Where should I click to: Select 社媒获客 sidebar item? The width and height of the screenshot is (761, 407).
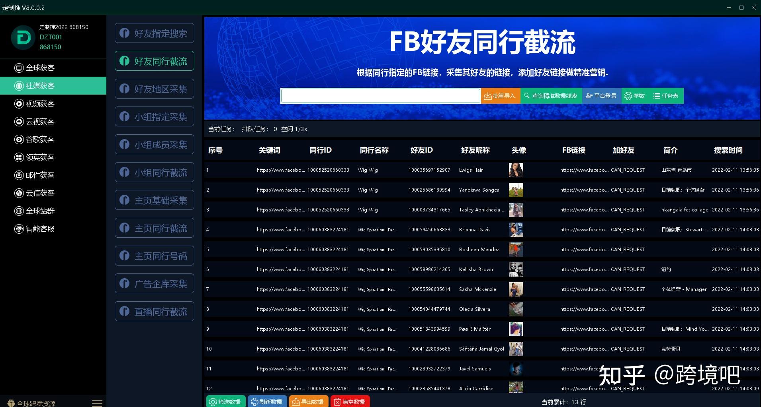[x=53, y=86]
